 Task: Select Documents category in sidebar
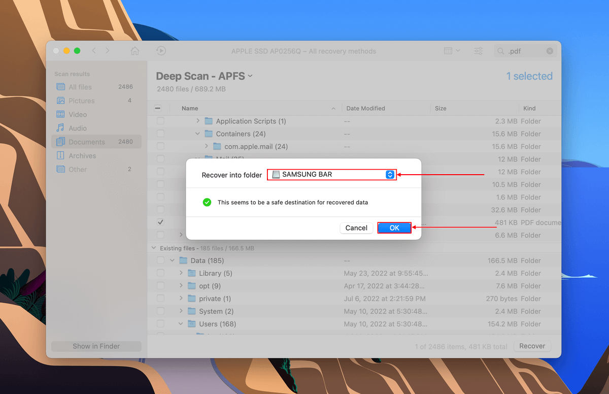coord(96,142)
